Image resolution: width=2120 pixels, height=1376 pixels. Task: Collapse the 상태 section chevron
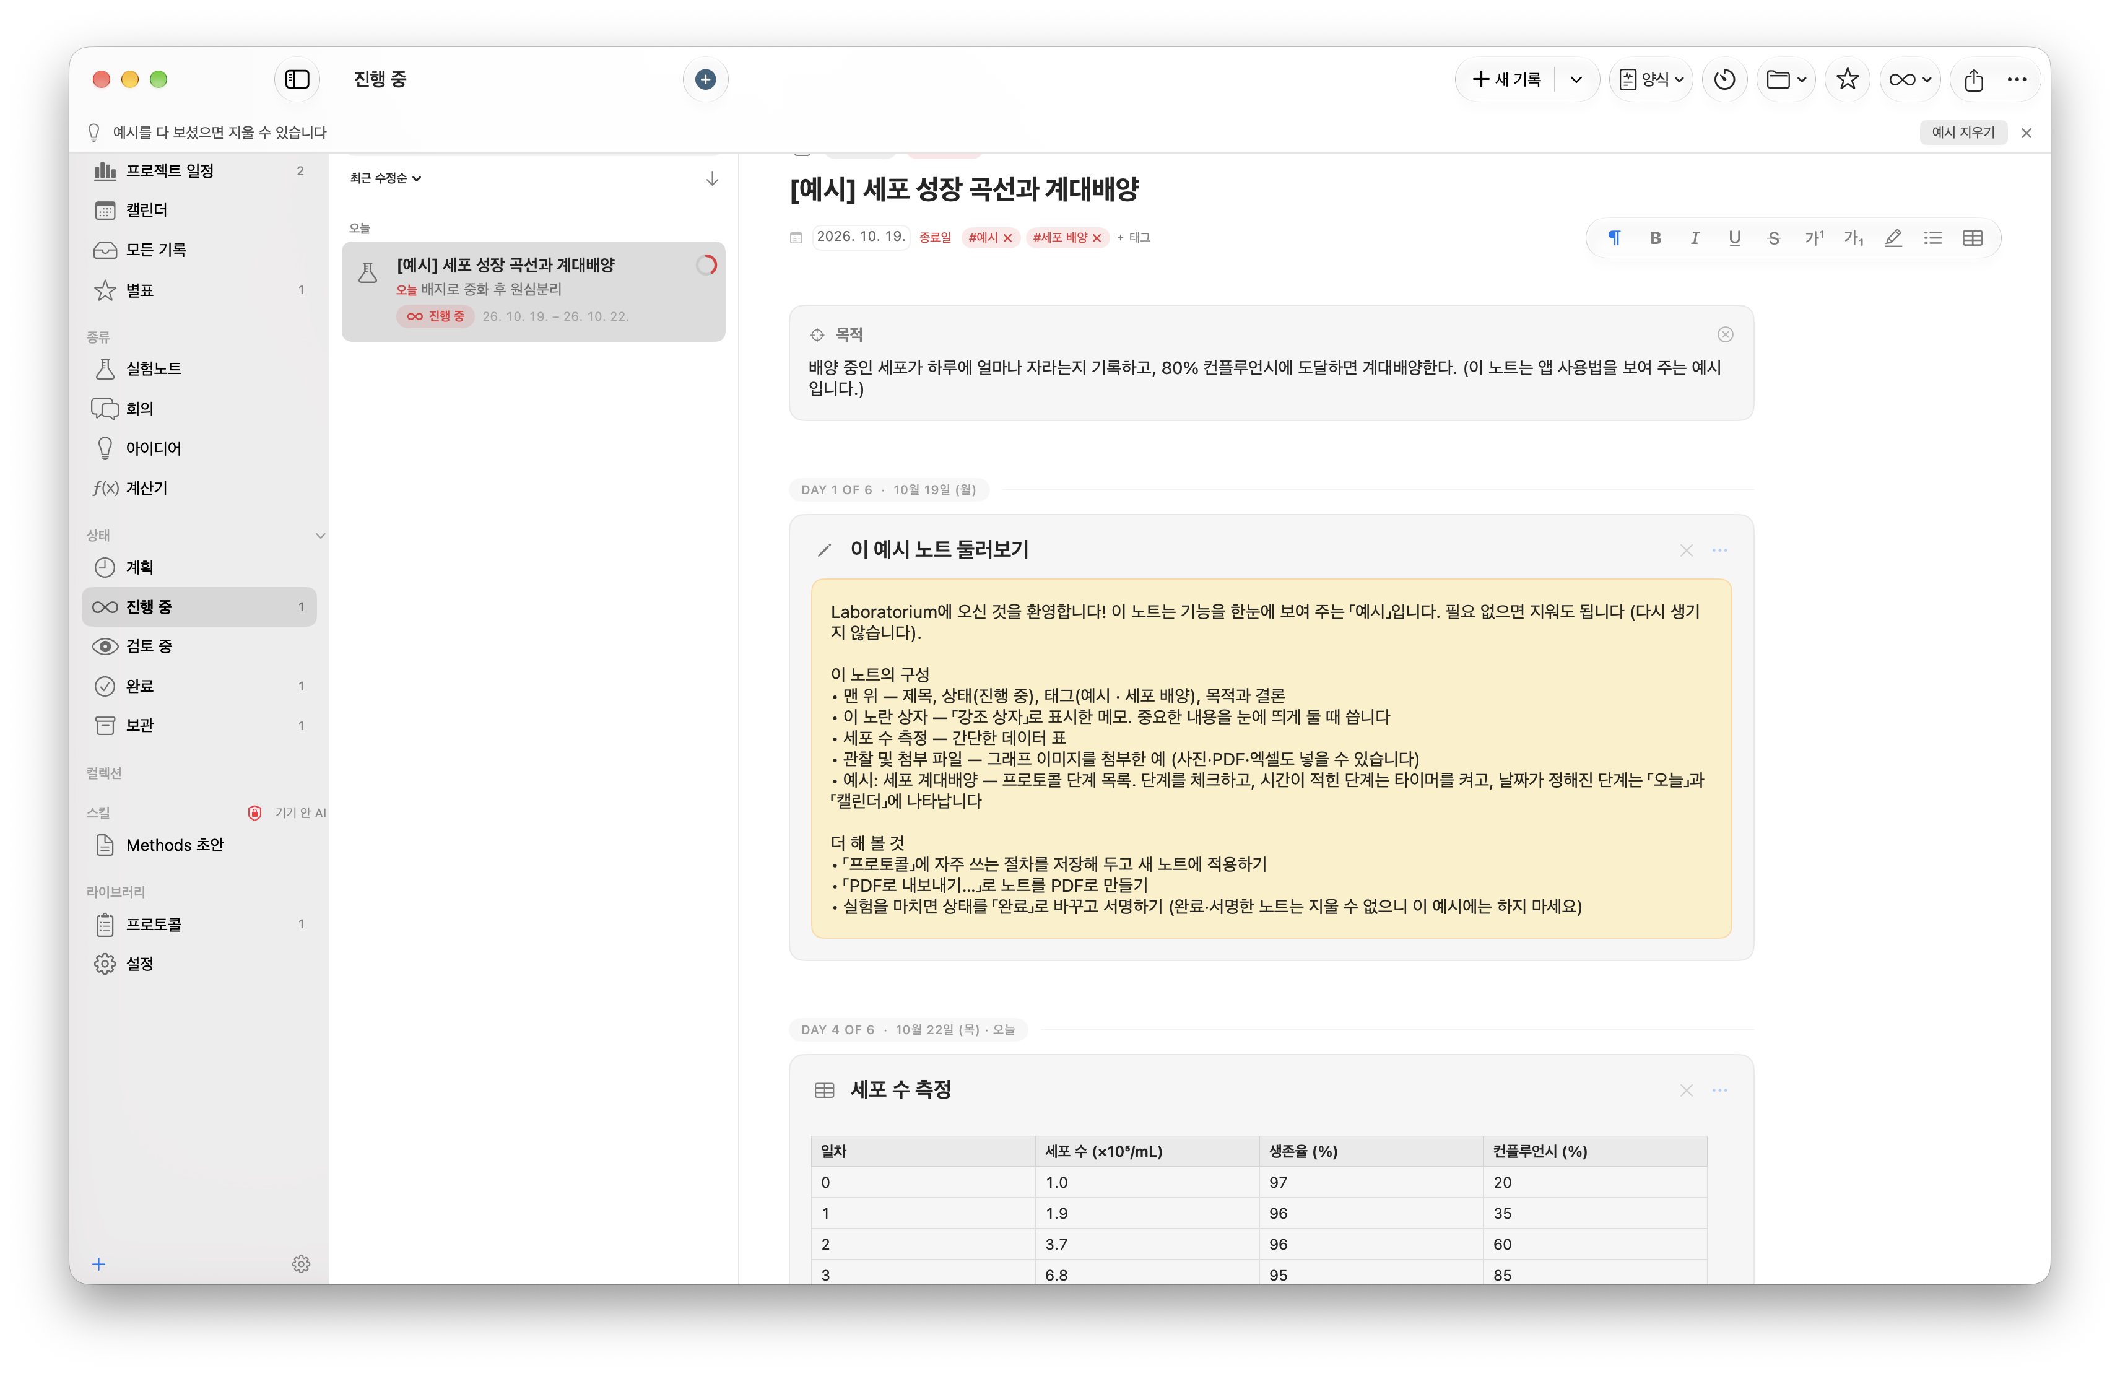319,536
